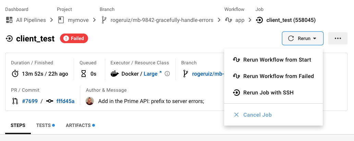This screenshot has height=141, width=354.
Task: Click the commit author avatar
Action: [x=90, y=101]
